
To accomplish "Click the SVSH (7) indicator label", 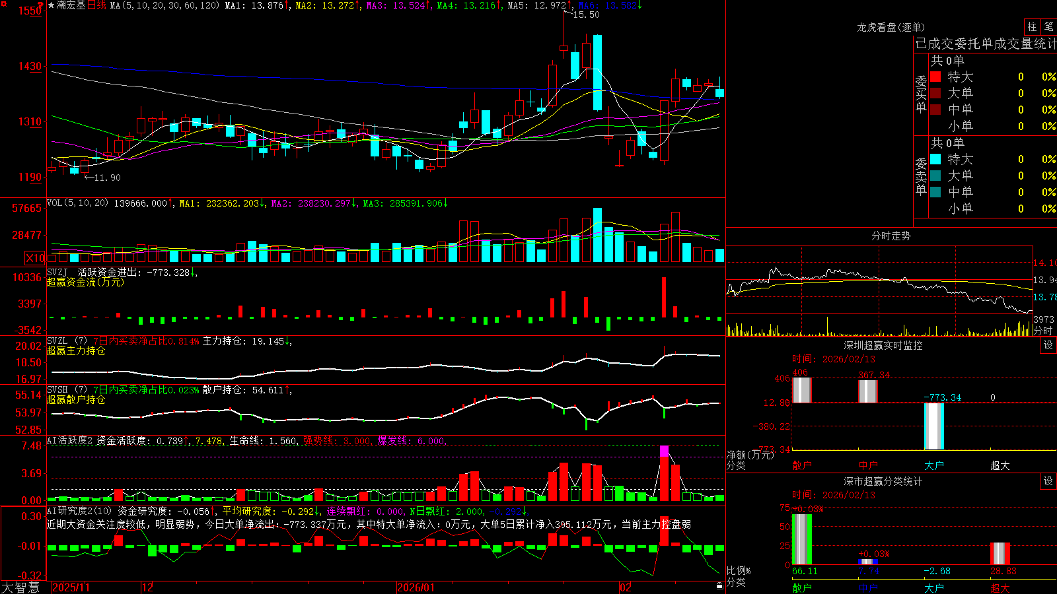I will coord(67,390).
